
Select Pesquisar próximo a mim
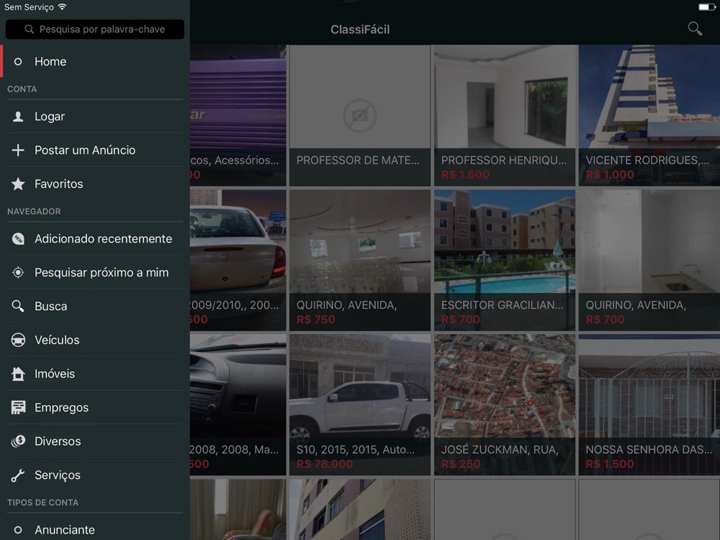coord(94,272)
